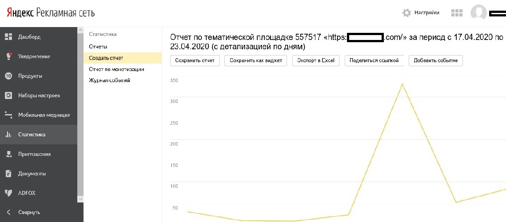Viewport: 506px width, 222px height.
Task: Open the services grid icon in header
Action: (457, 13)
